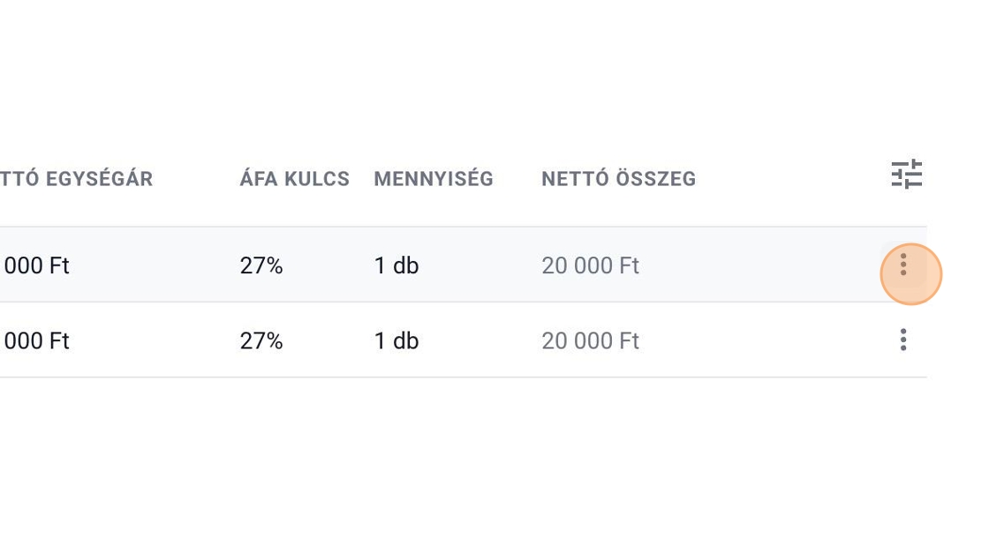Sort by the MENNYISÉG column header
The width and height of the screenshot is (989, 552).
click(434, 179)
